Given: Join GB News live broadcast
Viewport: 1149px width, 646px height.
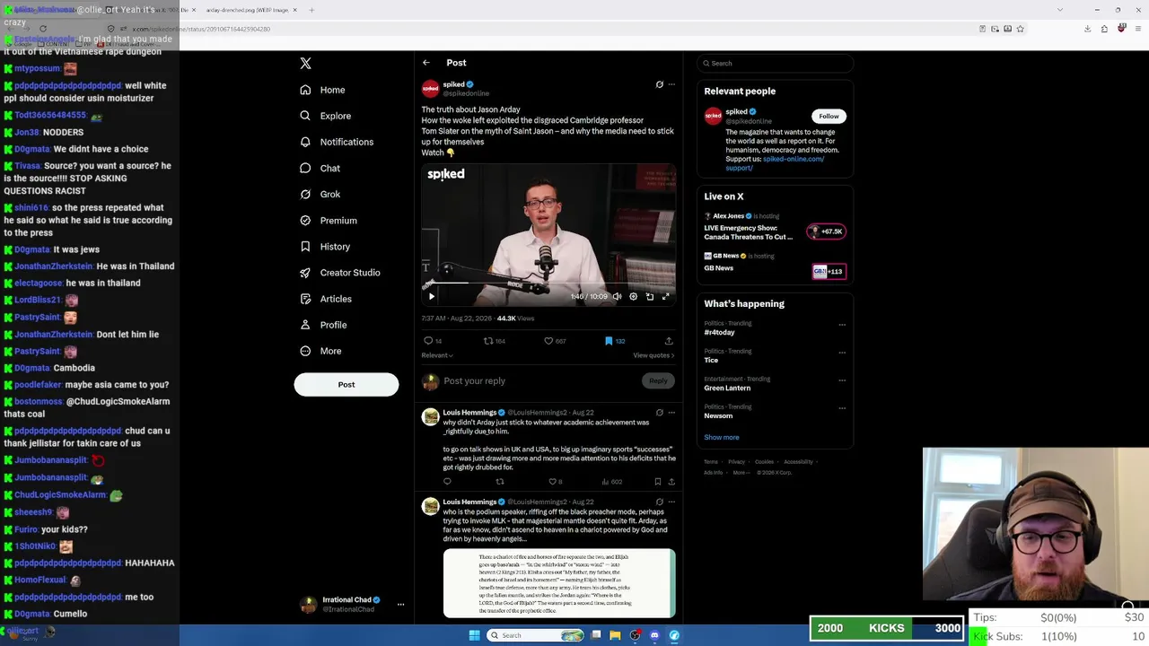Looking at the screenshot, I should pyautogui.click(x=829, y=271).
